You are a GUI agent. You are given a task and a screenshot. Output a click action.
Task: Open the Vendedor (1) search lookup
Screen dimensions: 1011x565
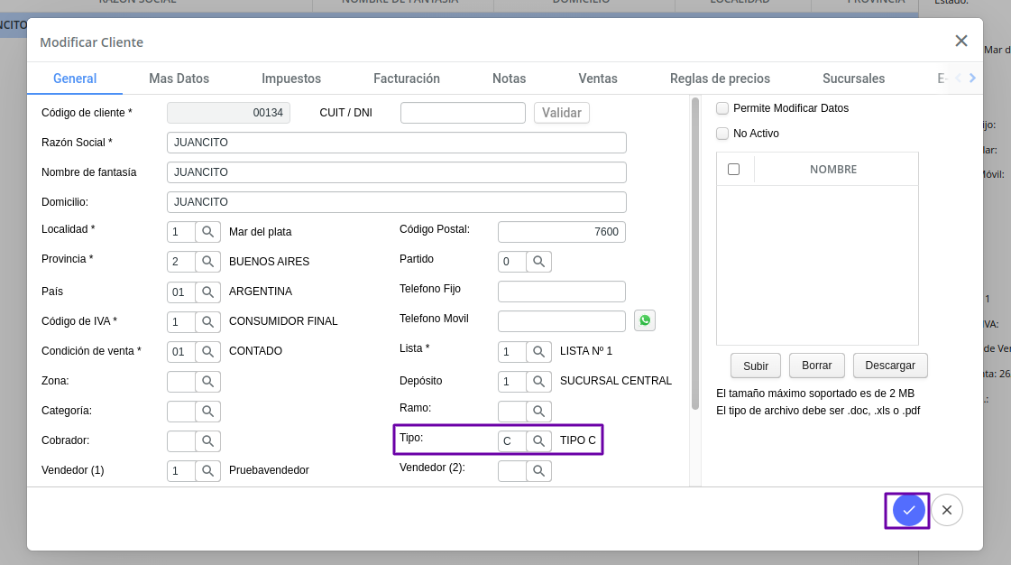click(x=207, y=470)
